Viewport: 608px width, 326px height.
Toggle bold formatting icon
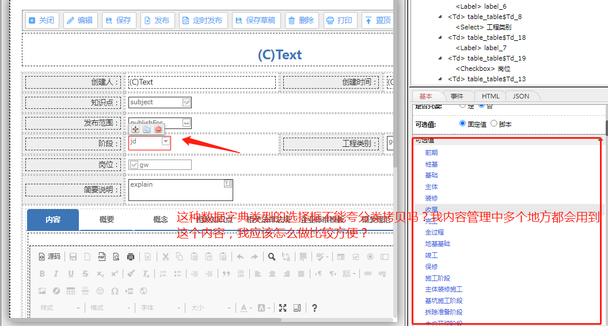click(x=42, y=274)
